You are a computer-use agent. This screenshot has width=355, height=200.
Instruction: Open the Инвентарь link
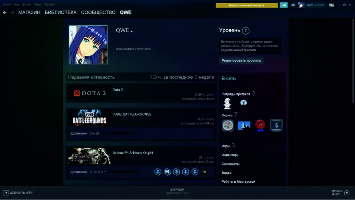pyautogui.click(x=230, y=155)
